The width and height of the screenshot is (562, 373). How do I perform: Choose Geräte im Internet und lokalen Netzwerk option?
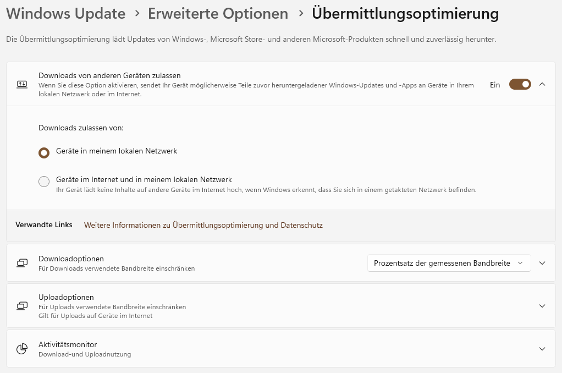44,182
